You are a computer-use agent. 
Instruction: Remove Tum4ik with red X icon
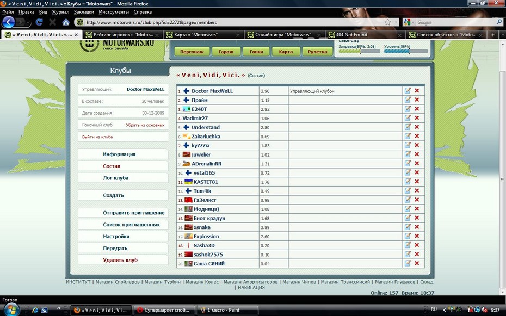click(417, 190)
